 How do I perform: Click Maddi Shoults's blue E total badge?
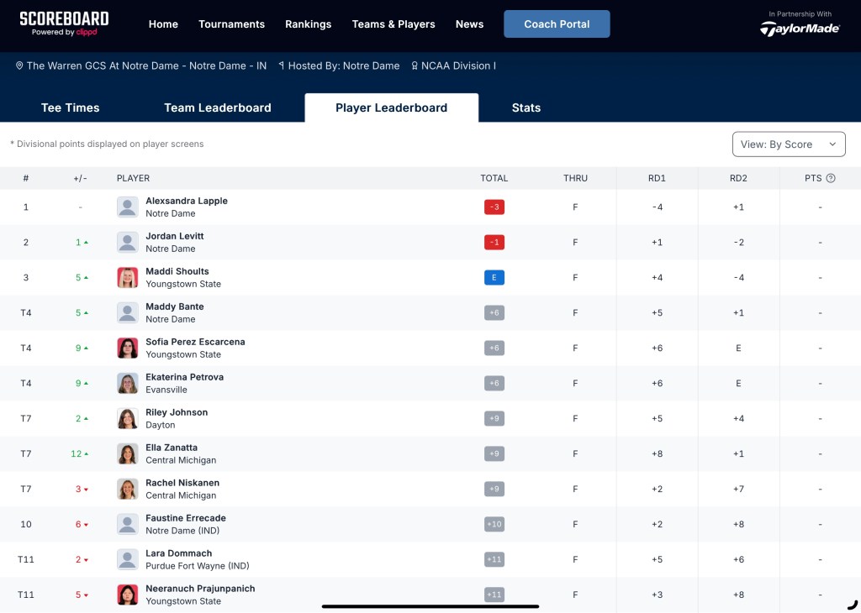click(494, 278)
